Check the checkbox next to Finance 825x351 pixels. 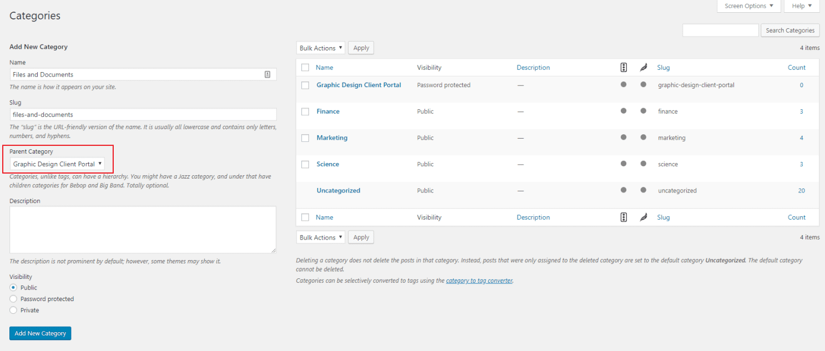[x=305, y=111]
